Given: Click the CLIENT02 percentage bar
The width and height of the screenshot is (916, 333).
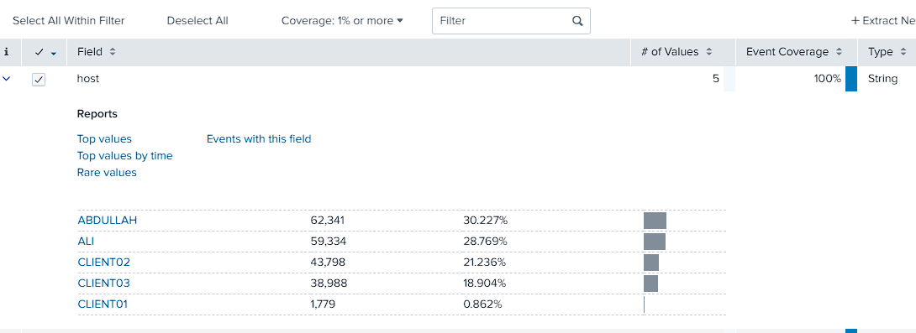Looking at the screenshot, I should 651,263.
